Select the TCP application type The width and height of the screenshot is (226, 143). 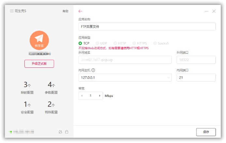tap(81, 43)
